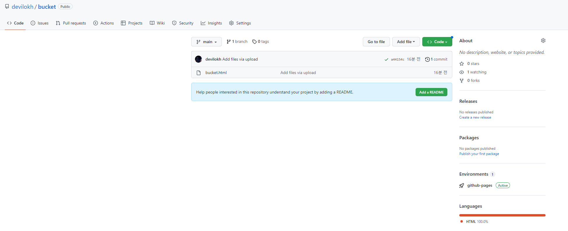Viewport: 568px width, 231px height.
Task: Click the 0 stars link
Action: 469,64
